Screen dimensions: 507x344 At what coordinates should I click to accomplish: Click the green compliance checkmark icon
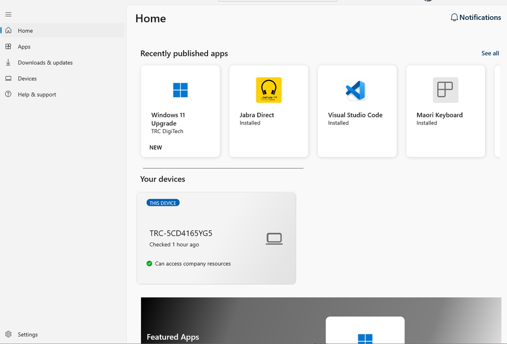coord(149,263)
